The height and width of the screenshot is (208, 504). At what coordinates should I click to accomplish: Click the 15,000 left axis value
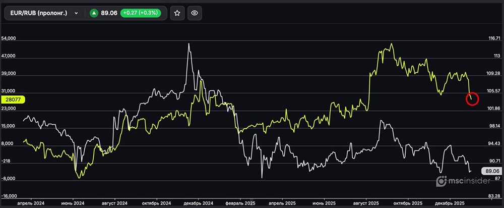9,126
